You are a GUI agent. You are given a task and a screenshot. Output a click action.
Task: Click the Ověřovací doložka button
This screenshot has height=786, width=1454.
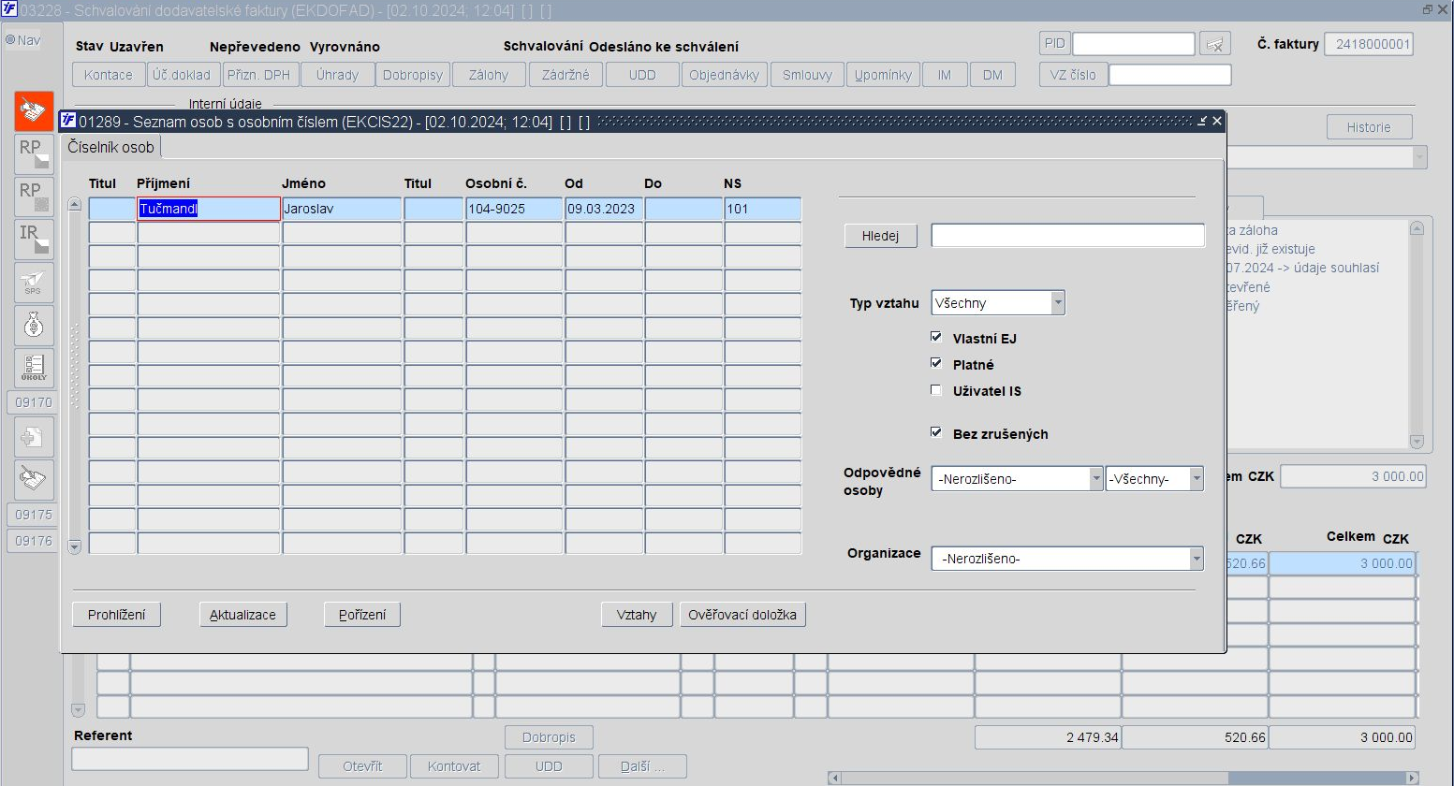tap(742, 615)
